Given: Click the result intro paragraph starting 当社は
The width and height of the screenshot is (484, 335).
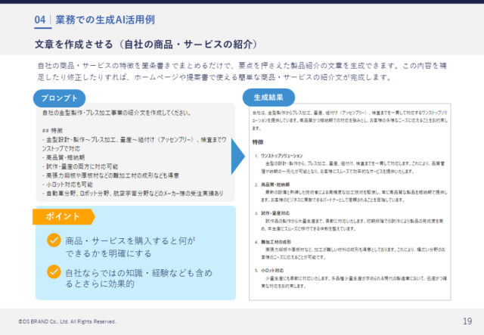Looking at the screenshot, I should 349,120.
